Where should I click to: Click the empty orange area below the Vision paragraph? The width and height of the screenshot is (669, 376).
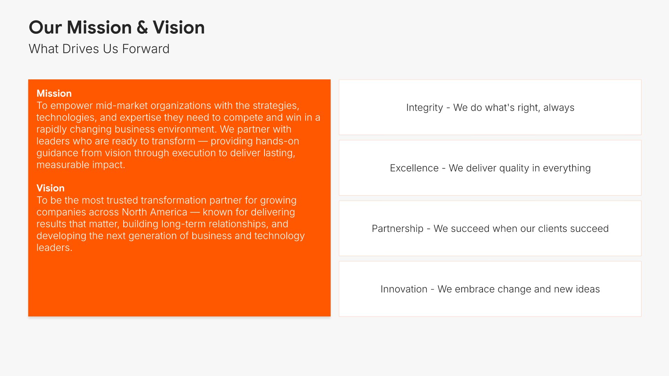[179, 285]
